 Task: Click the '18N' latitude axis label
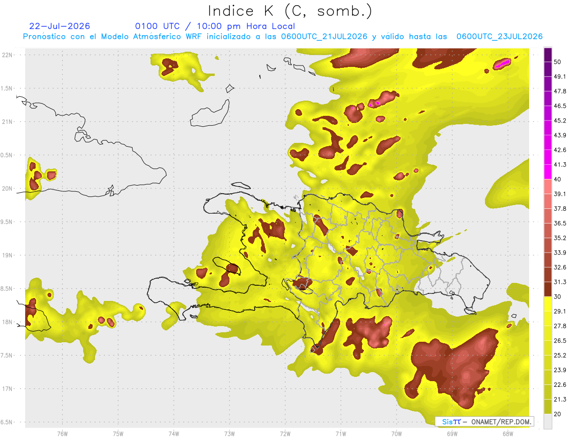7,322
